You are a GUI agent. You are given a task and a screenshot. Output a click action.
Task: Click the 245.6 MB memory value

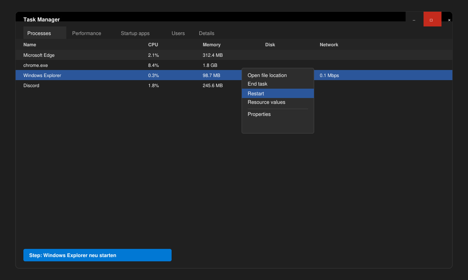(213, 86)
